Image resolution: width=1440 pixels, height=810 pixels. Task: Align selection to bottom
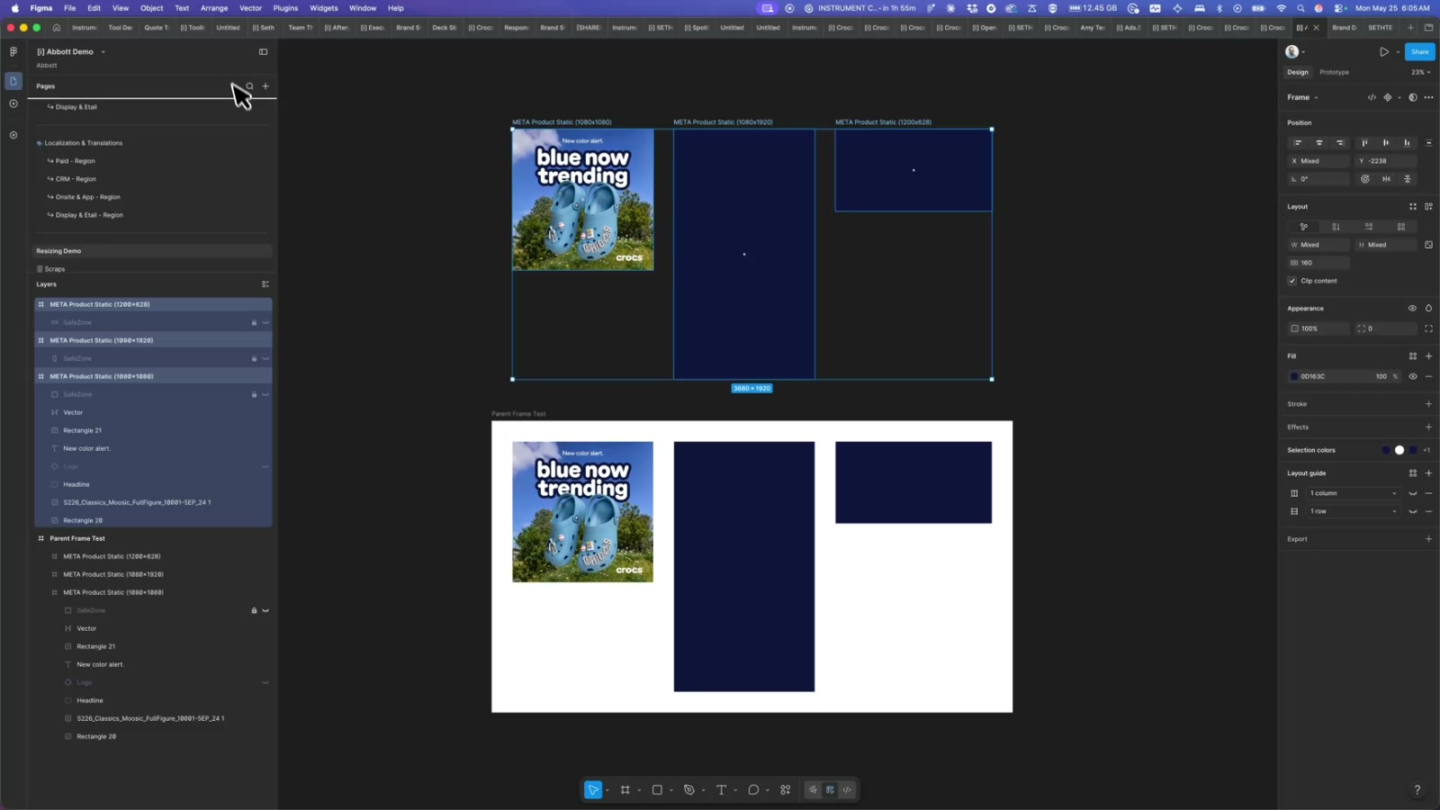click(x=1407, y=143)
